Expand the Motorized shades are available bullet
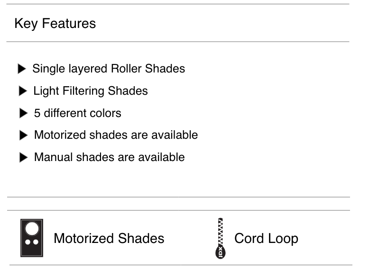This screenshot has width=369, height=278. click(x=24, y=135)
